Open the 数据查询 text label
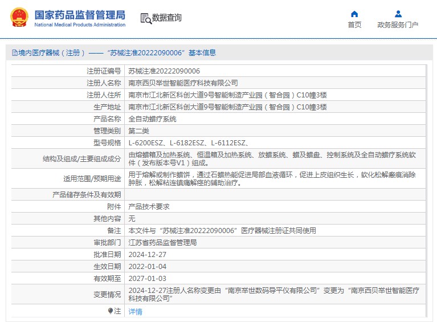The image size is (437, 322). pos(167,18)
